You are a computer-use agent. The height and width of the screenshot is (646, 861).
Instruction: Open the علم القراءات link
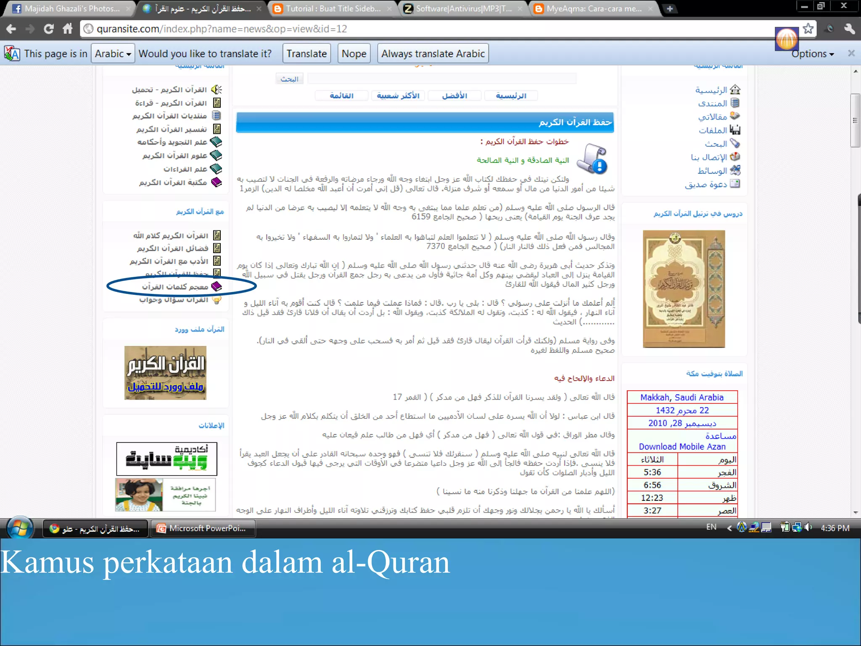(x=185, y=169)
